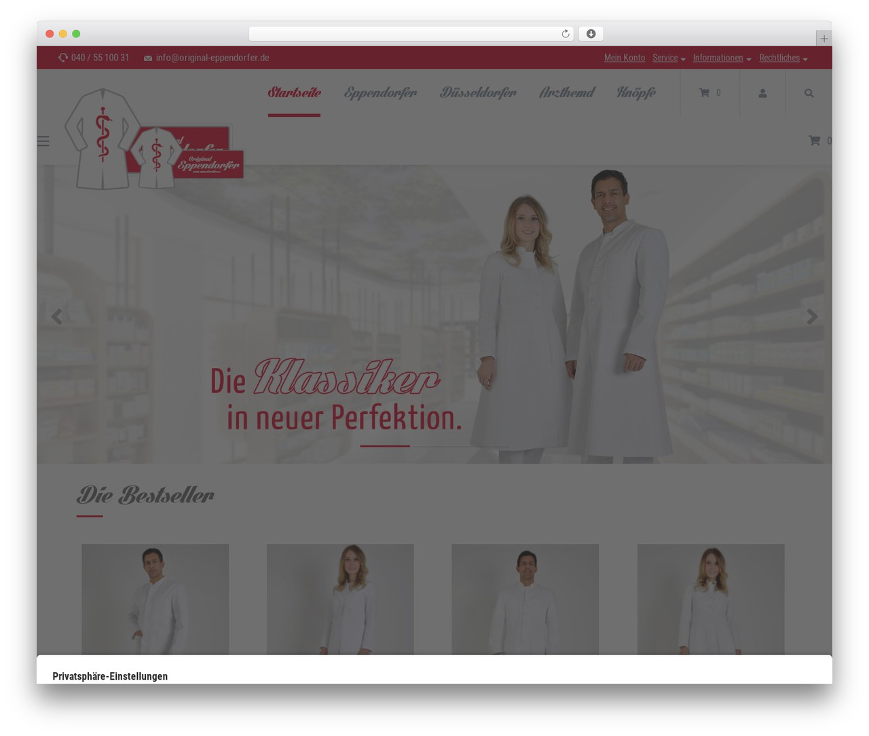Open first bestseller product thumbnail with man

(155, 599)
